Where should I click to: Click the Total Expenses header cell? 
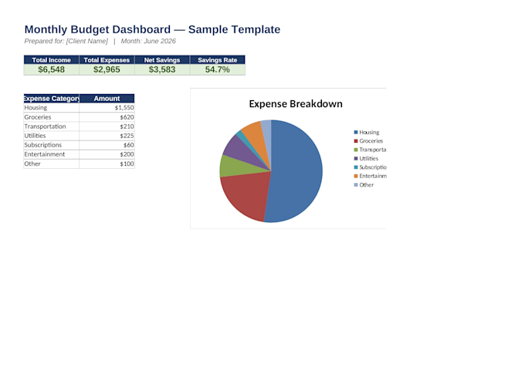tap(107, 60)
